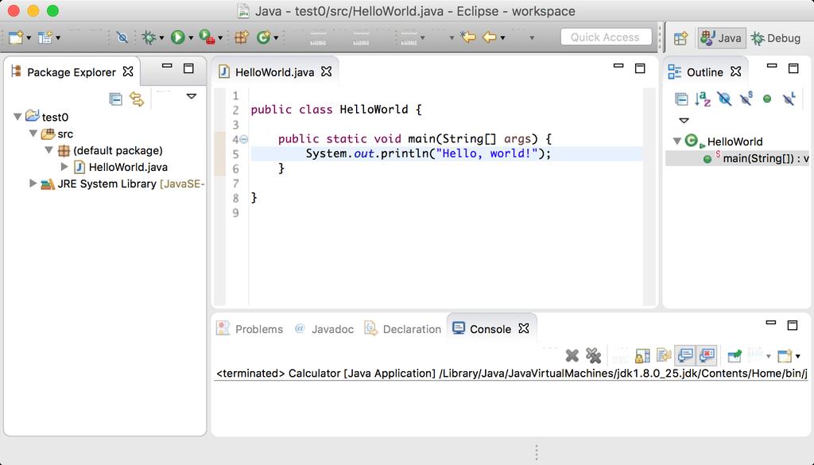Minimize the editor area pane
This screenshot has width=814, height=465.
[x=618, y=66]
